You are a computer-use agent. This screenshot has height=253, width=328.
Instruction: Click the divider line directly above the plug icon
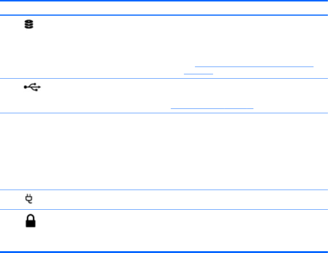164,190
